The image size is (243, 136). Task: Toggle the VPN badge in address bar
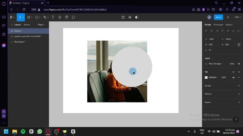pyautogui.click(x=34, y=9)
